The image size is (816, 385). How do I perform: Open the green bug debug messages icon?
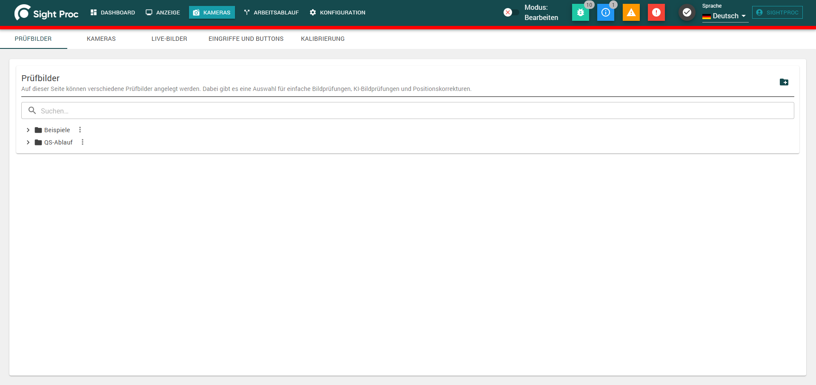click(x=581, y=12)
